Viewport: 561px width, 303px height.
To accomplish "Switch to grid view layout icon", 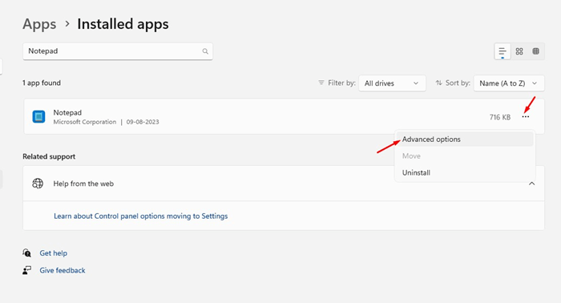I will (x=519, y=51).
